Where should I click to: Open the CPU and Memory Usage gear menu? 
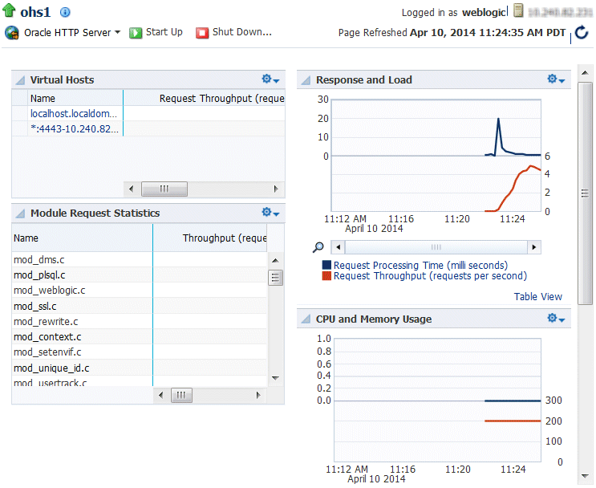pyautogui.click(x=556, y=319)
